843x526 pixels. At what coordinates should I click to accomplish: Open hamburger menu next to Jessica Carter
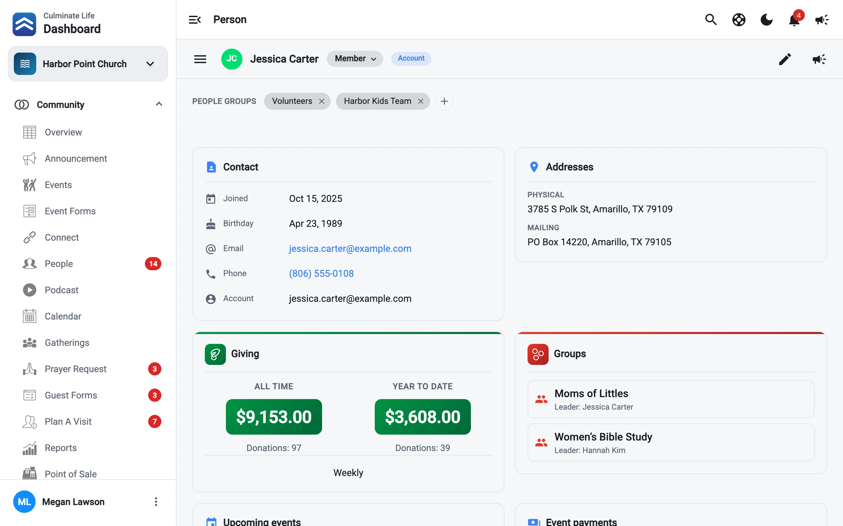(x=200, y=59)
